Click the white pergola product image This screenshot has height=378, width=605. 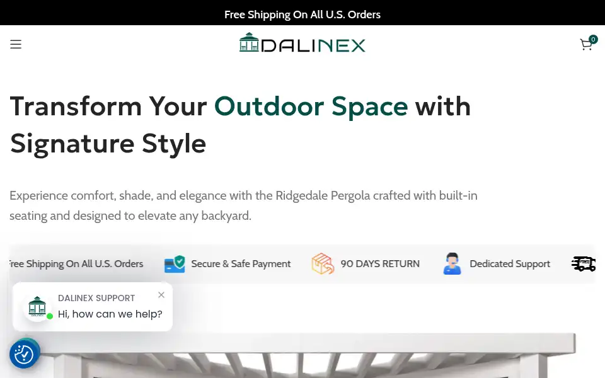pyautogui.click(x=302, y=355)
